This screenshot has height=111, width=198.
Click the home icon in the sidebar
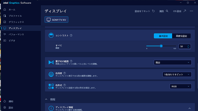click(5, 9)
